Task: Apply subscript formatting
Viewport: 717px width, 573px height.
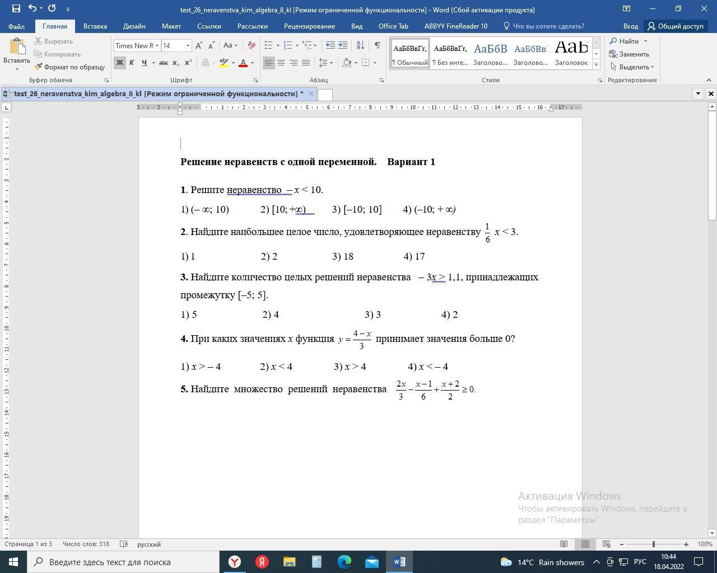Action: (176, 63)
